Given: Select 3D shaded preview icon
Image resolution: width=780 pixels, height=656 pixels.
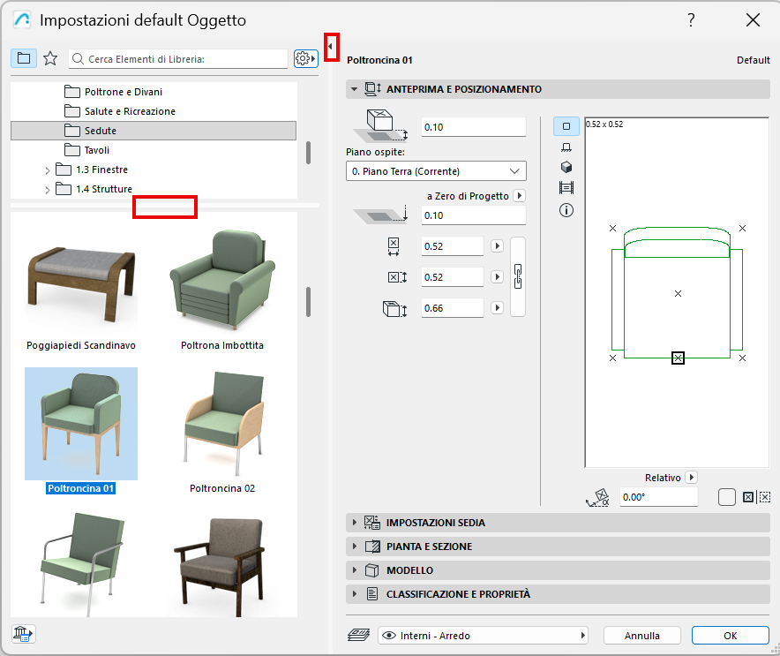Looking at the screenshot, I should click(x=566, y=167).
